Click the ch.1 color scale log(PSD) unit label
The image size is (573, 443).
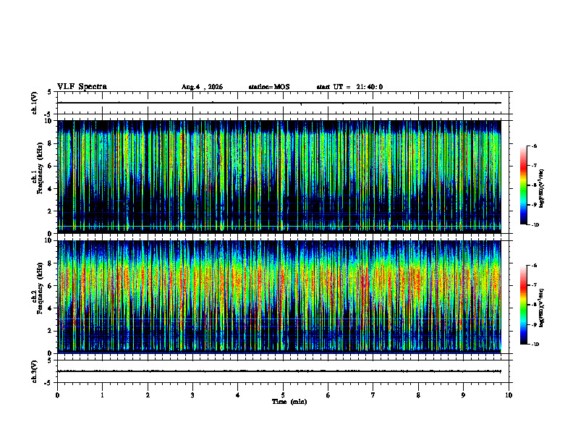pos(542,189)
